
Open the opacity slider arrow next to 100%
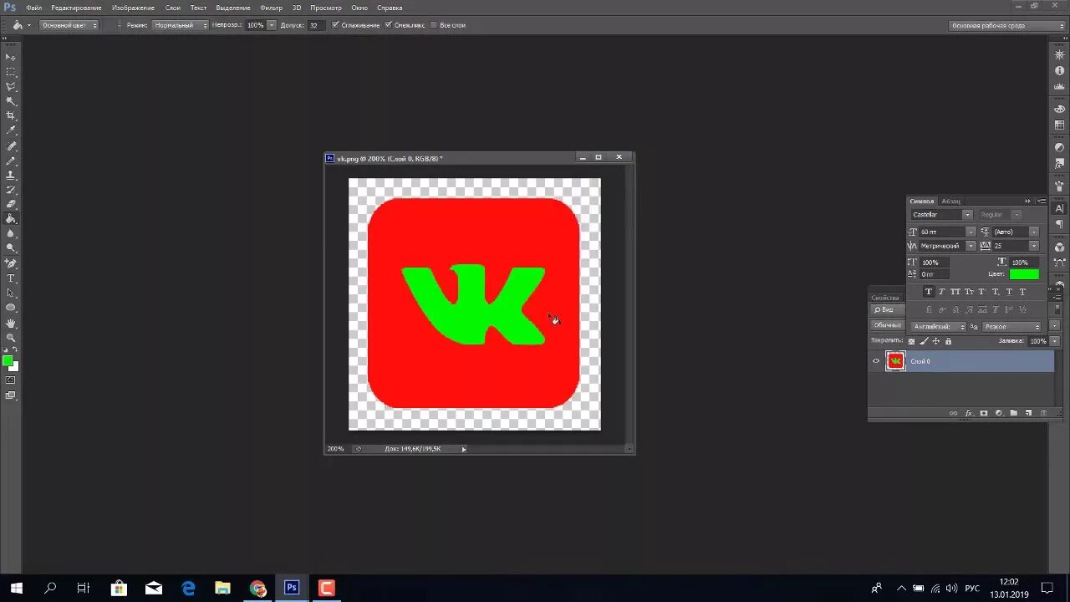272,25
